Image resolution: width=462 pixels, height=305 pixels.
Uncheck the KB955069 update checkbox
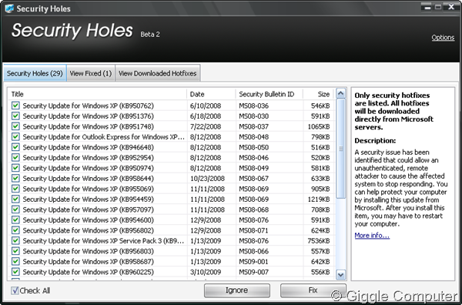15,189
